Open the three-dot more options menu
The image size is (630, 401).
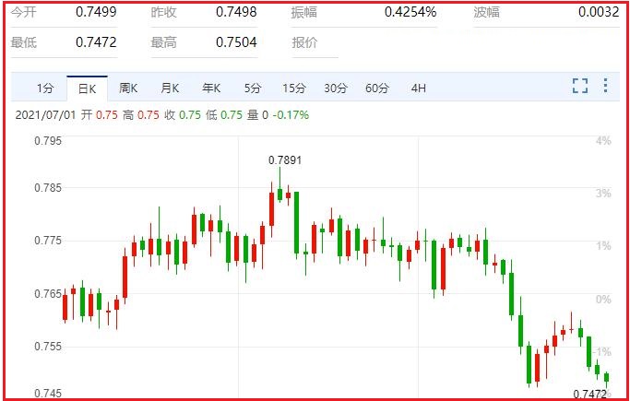[x=605, y=86]
